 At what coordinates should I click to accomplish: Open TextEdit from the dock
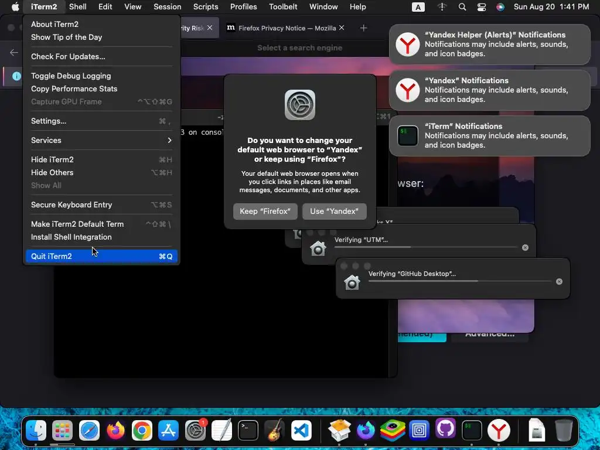point(221,430)
